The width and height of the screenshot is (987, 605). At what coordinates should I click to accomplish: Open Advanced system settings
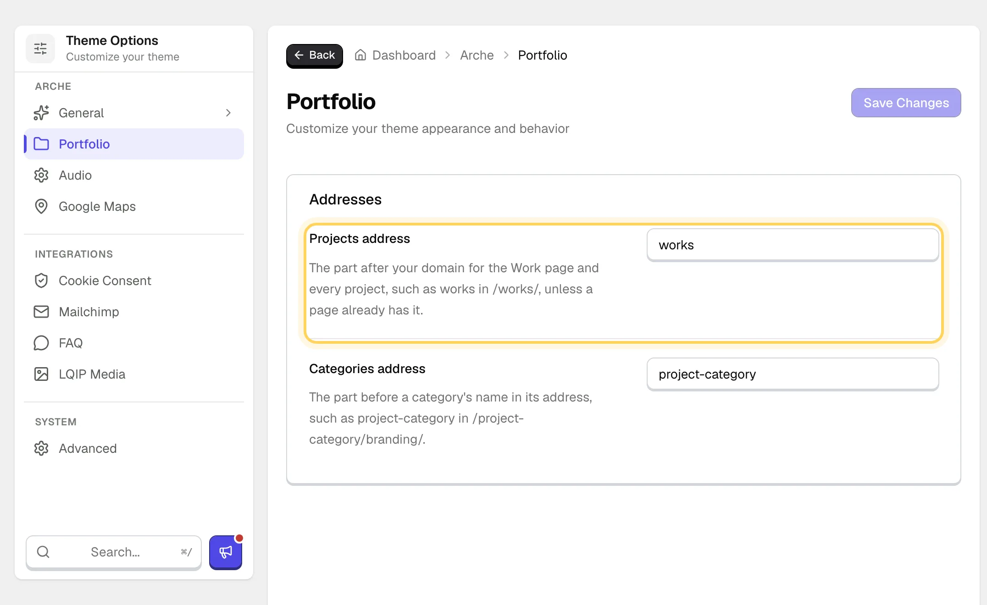click(x=134, y=448)
